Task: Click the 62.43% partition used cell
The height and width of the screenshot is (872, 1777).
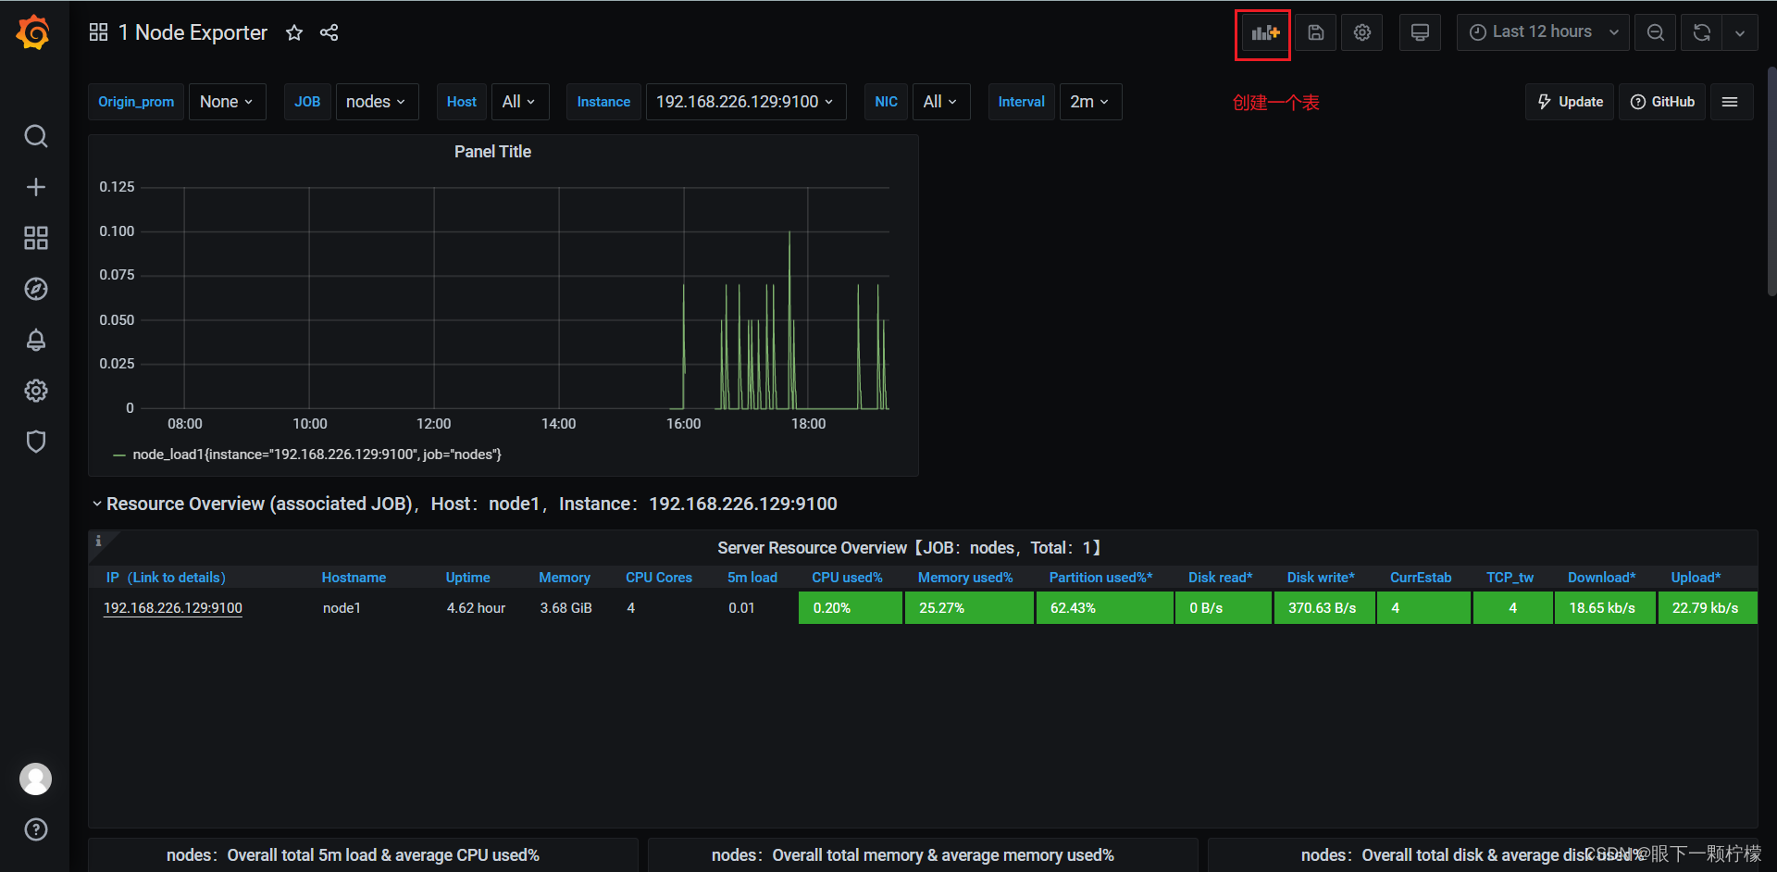Action: [1105, 608]
